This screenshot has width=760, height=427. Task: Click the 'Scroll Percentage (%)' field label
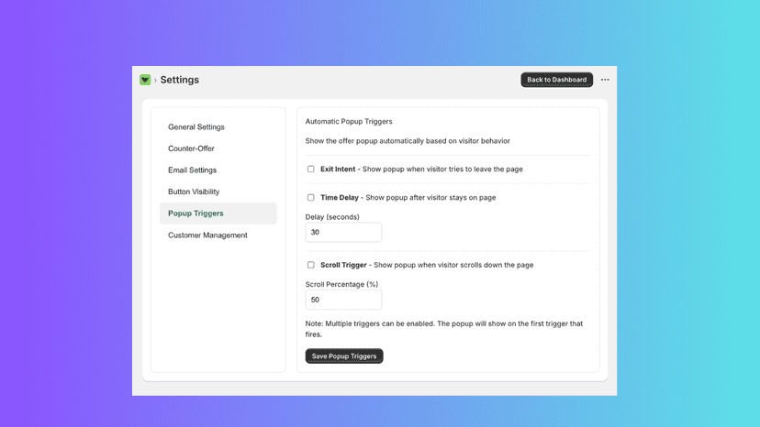coord(341,284)
